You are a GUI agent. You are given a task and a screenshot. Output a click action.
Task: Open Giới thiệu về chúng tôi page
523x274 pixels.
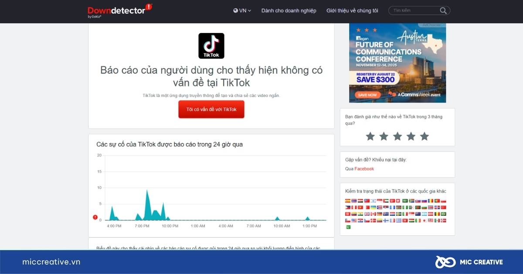coord(352,10)
